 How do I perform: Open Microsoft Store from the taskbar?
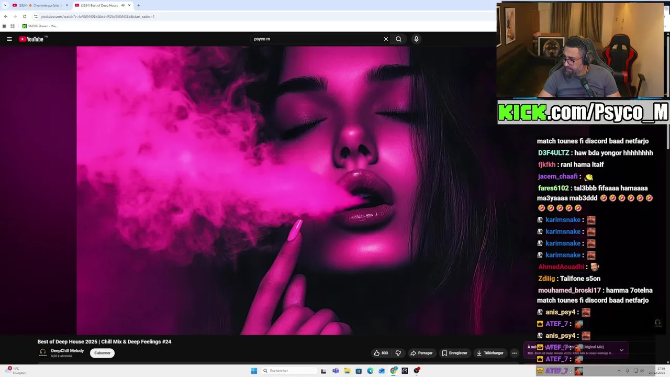pos(359,371)
